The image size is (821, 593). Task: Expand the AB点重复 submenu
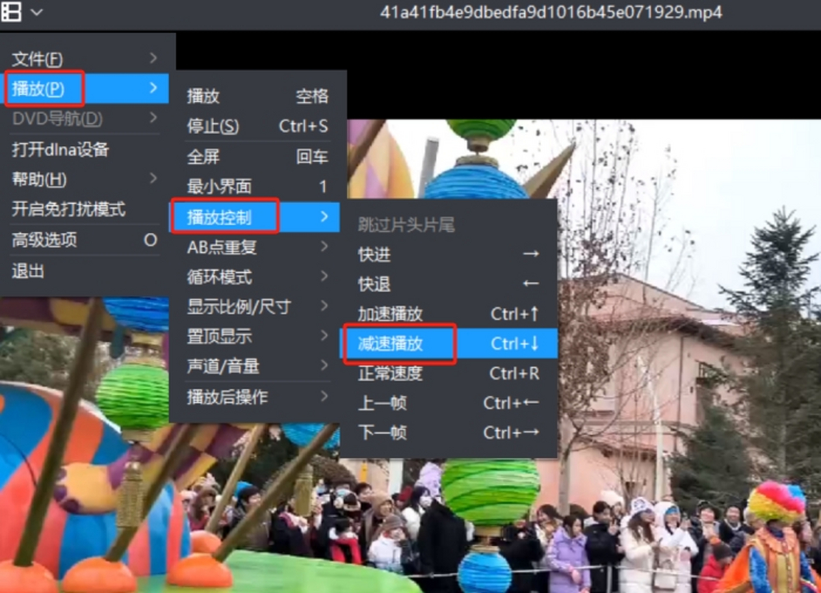pyautogui.click(x=257, y=247)
